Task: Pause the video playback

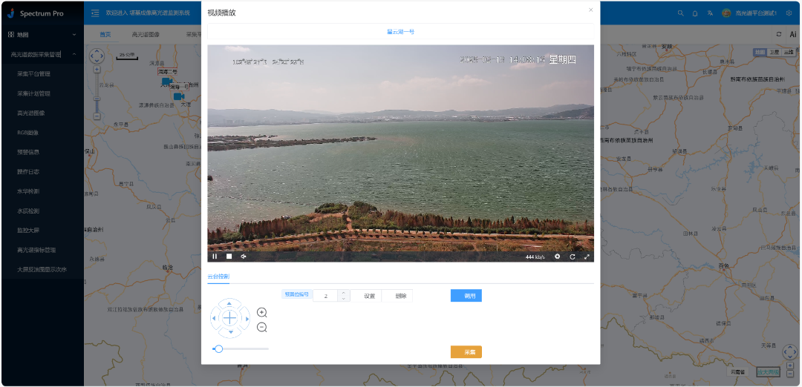Action: pos(215,257)
